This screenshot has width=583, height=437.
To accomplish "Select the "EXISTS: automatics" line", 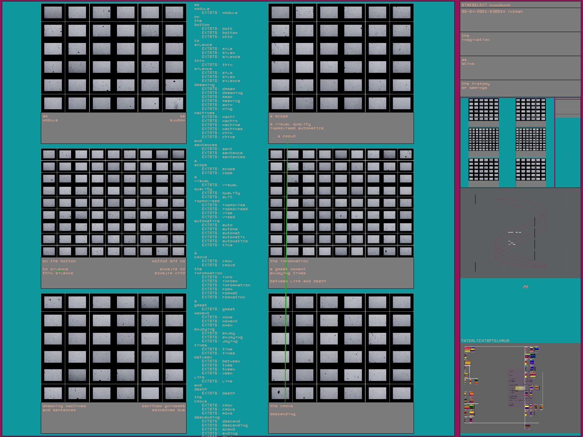I will point(224,241).
